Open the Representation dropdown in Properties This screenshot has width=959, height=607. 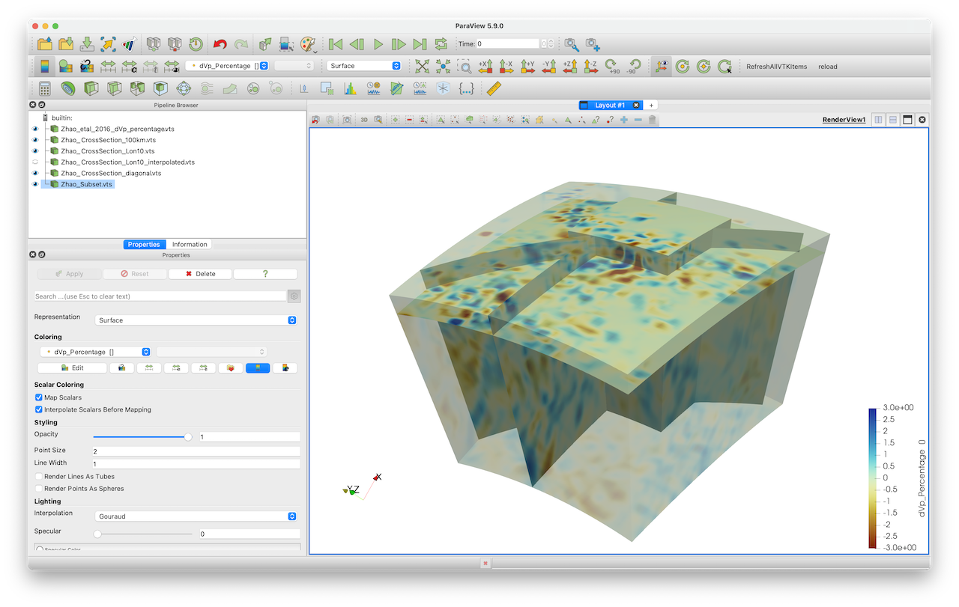click(197, 320)
